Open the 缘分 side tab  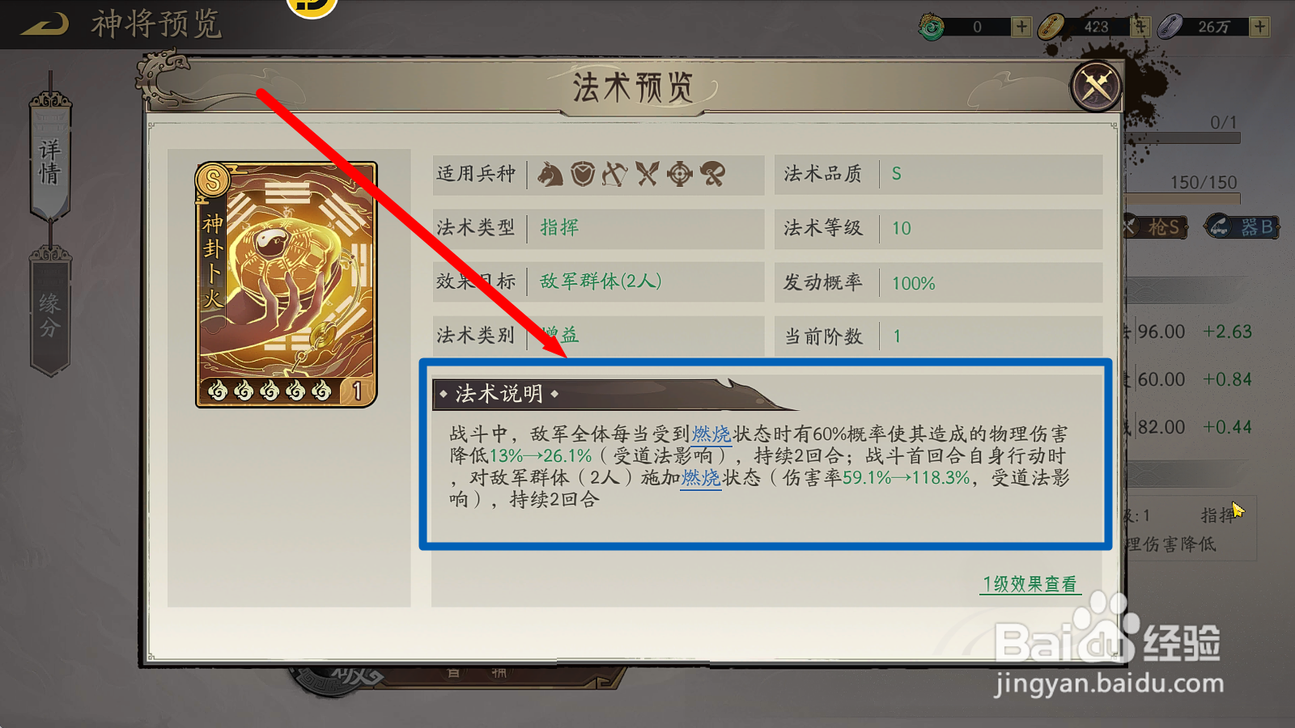[50, 314]
